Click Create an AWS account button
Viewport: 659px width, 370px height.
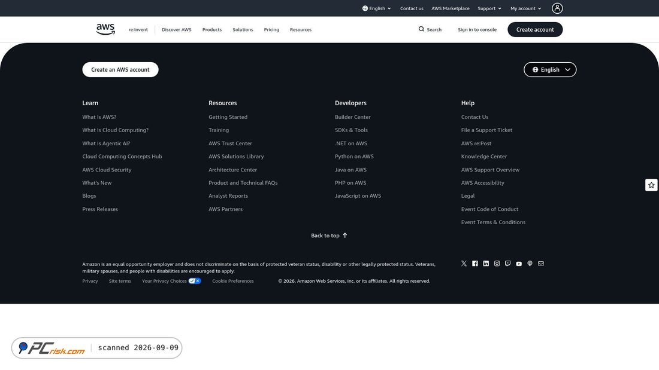point(120,70)
